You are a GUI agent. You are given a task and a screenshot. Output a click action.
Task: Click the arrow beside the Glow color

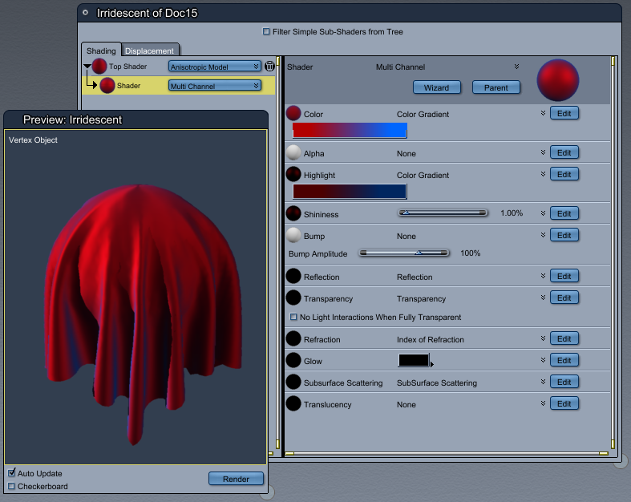(x=432, y=364)
